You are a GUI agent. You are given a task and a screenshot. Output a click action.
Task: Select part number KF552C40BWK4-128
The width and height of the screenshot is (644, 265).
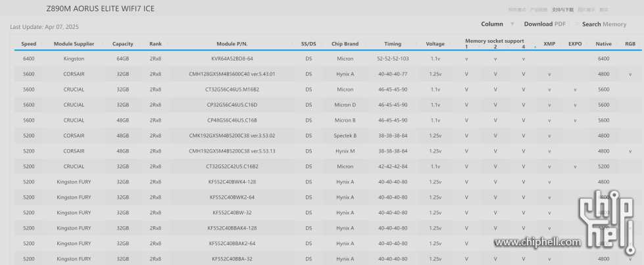click(232, 182)
